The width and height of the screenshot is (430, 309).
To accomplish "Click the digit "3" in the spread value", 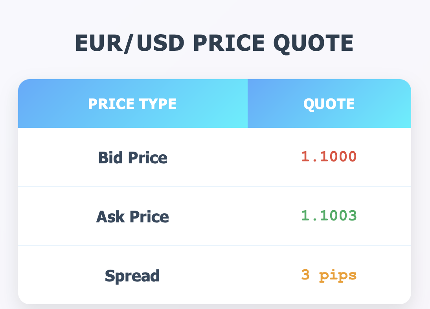I will tap(305, 275).
